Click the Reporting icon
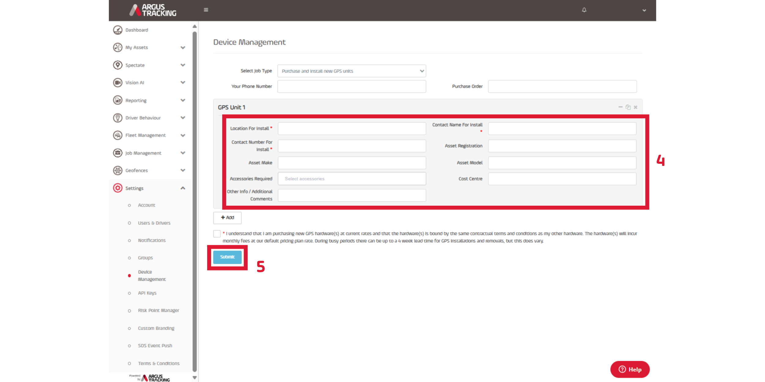 tap(118, 100)
